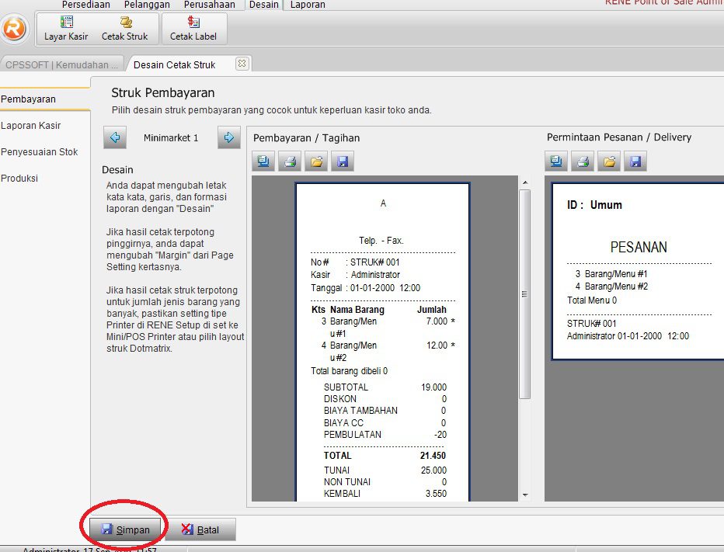Switch to the CPSSOFT | Kemudahan tab
This screenshot has height=552, width=724.
(x=61, y=64)
